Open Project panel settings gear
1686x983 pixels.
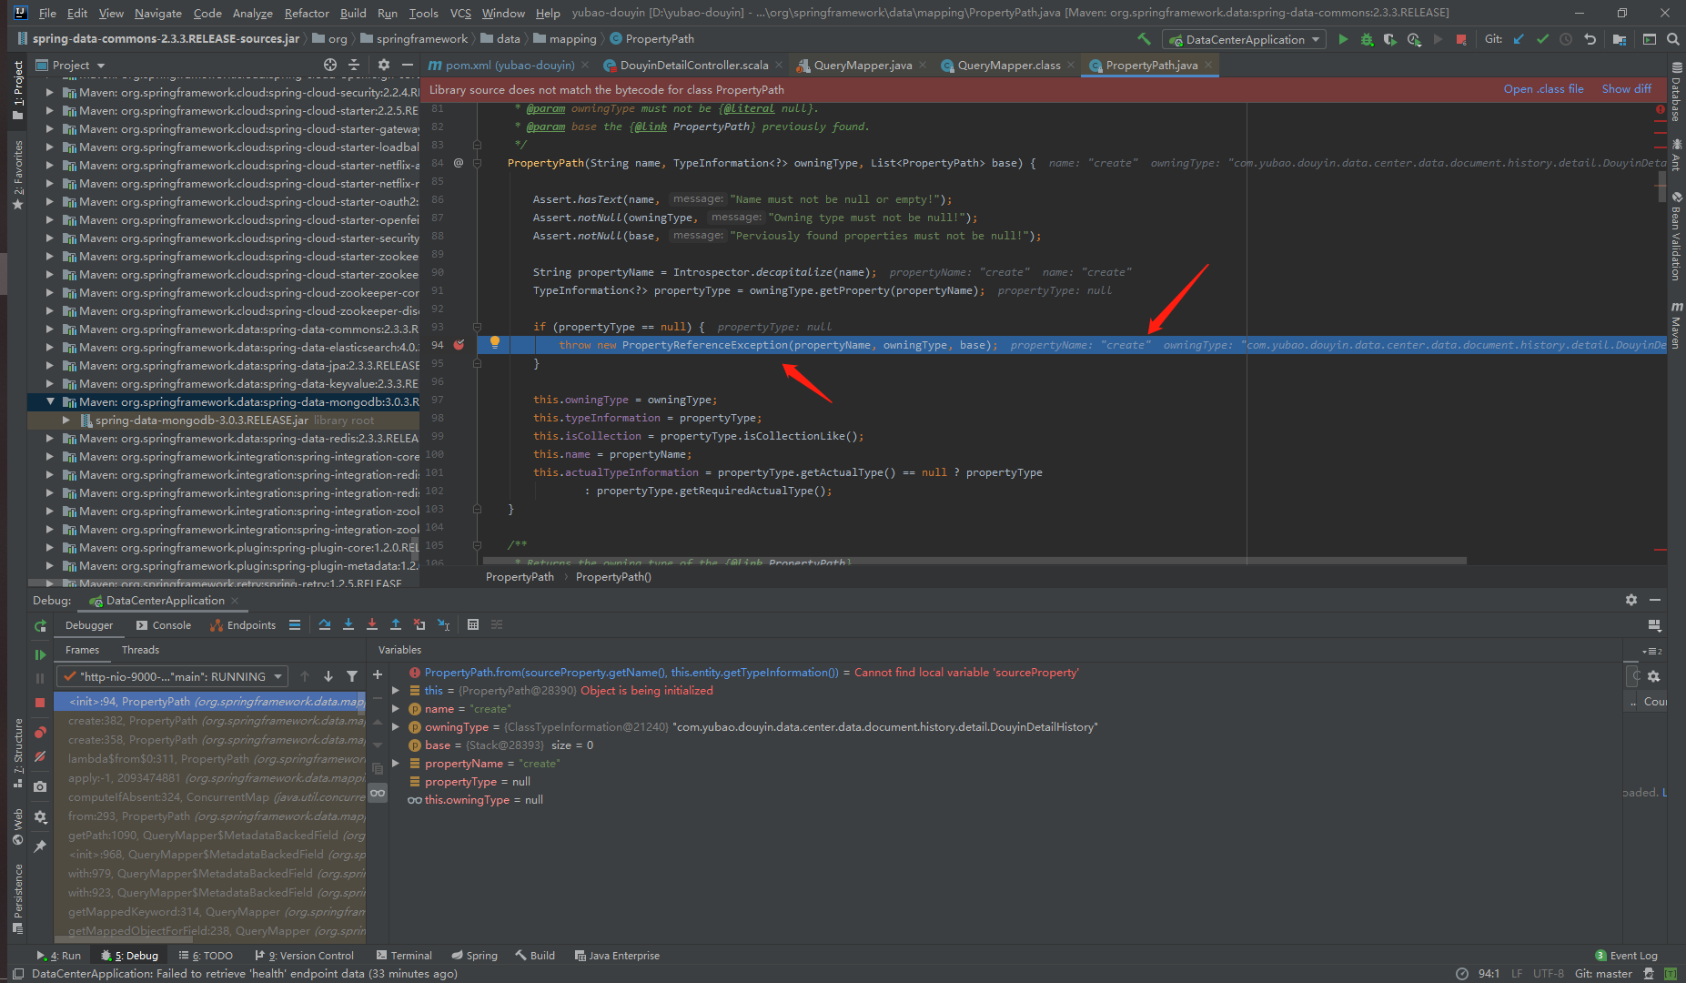click(384, 65)
